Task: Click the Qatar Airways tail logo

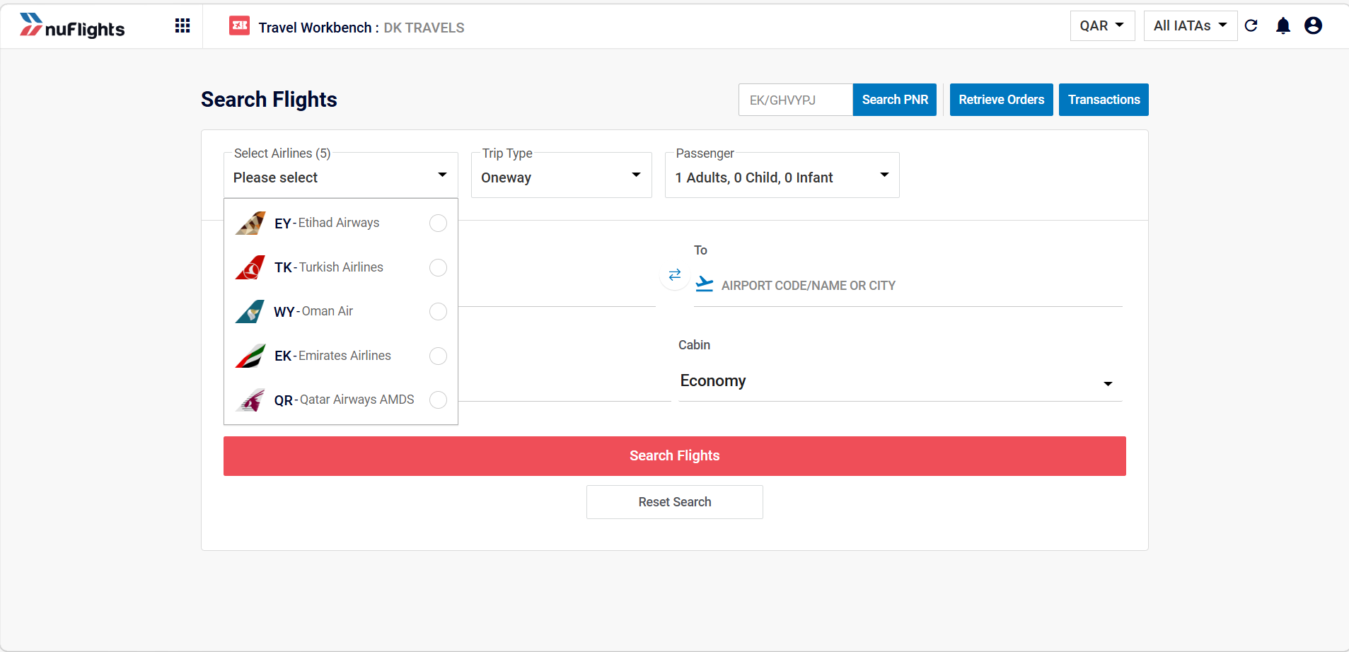Action: 250,400
